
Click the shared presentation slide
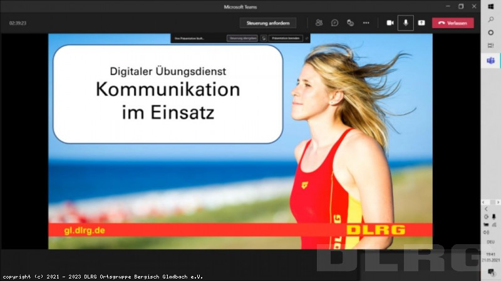click(x=240, y=141)
